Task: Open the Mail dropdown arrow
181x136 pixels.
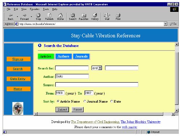Action: coord(110,15)
